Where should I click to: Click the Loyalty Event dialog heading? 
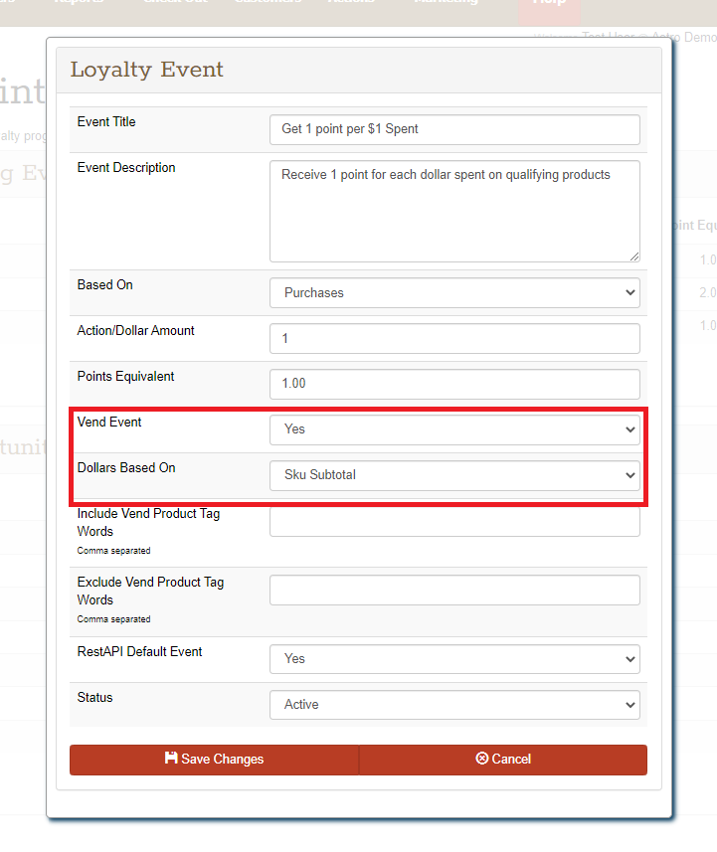tap(147, 70)
